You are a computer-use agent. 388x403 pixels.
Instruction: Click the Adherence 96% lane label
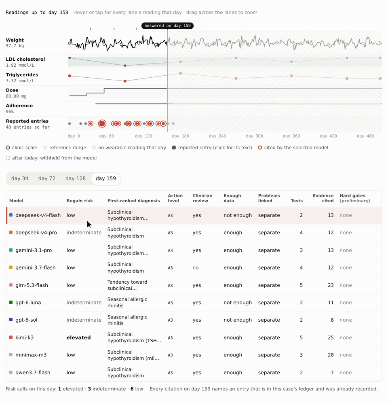(x=19, y=108)
